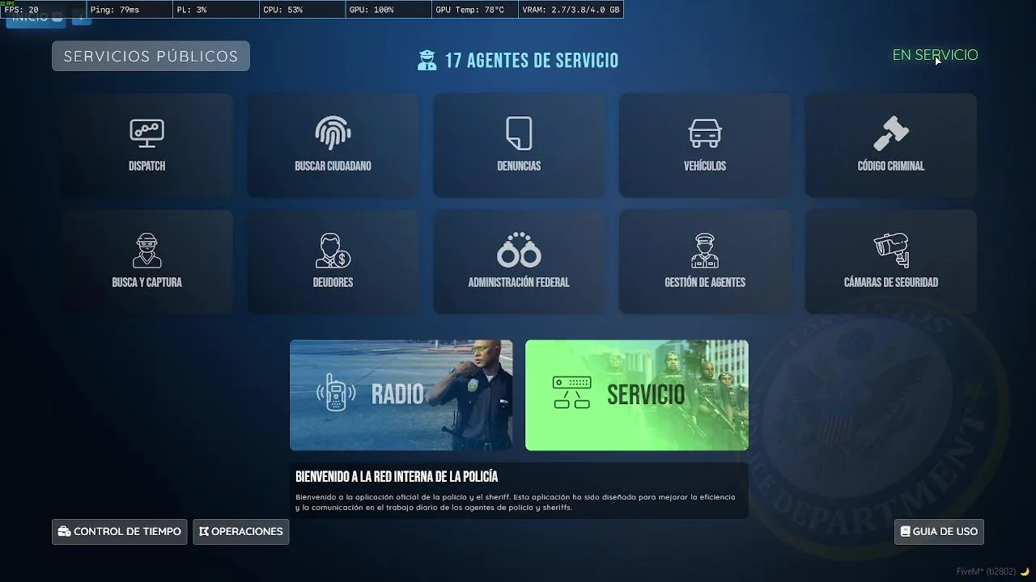Open the Operaciones button
1036x582 pixels.
pyautogui.click(x=241, y=532)
